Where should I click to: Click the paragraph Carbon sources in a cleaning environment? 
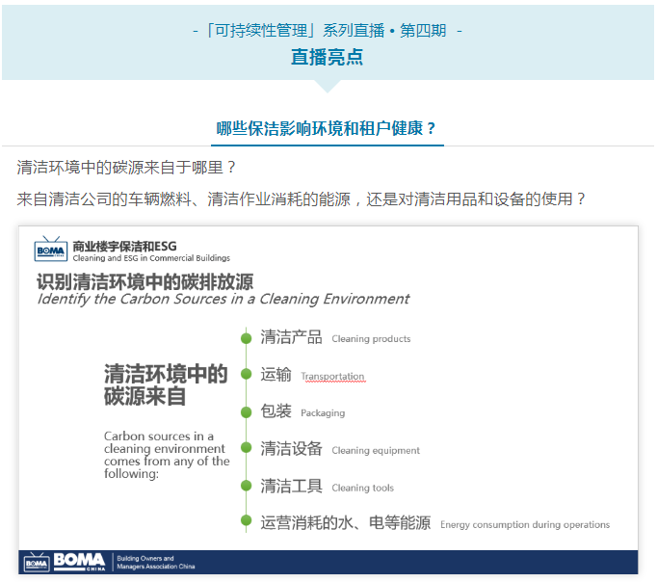tap(167, 455)
